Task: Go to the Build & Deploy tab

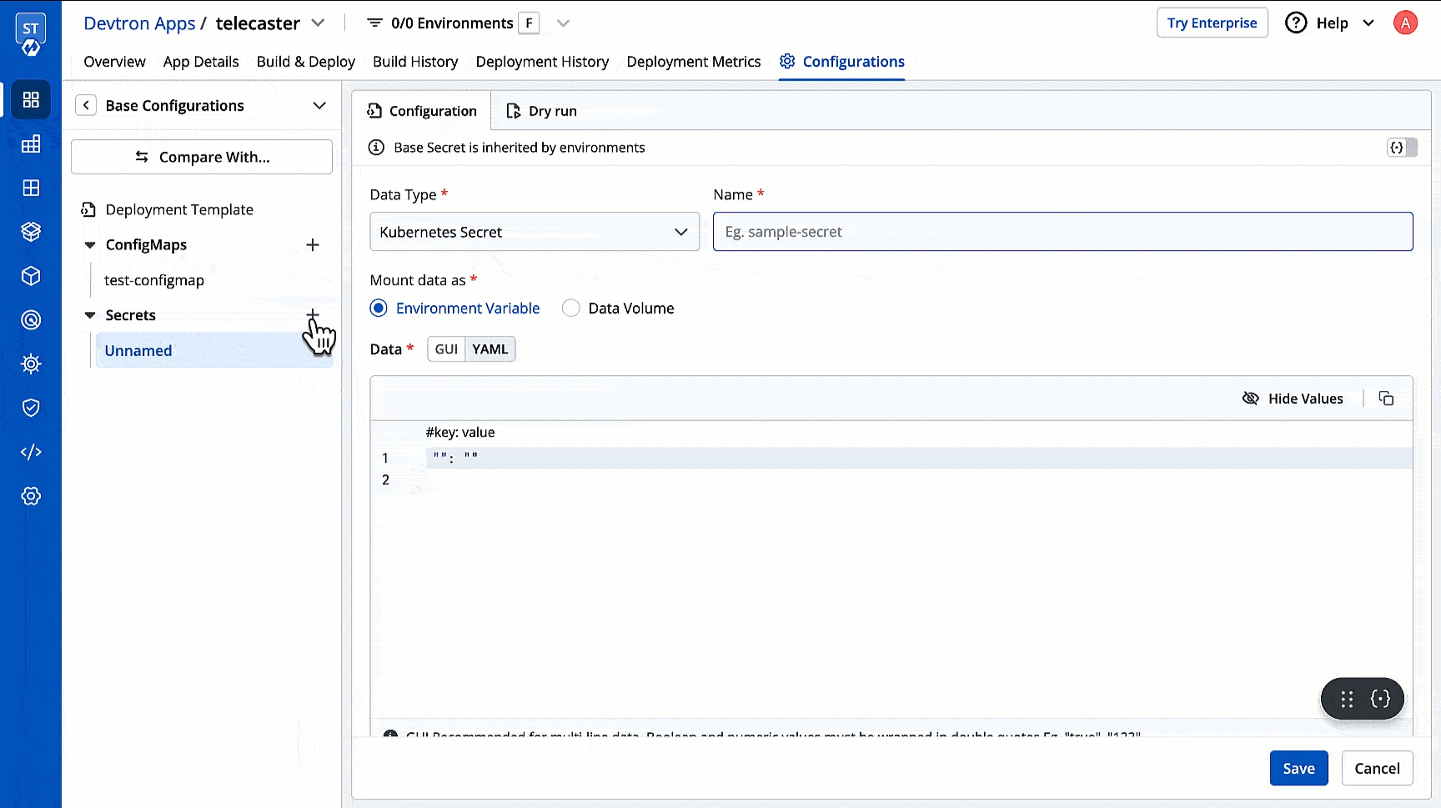Action: pos(306,62)
